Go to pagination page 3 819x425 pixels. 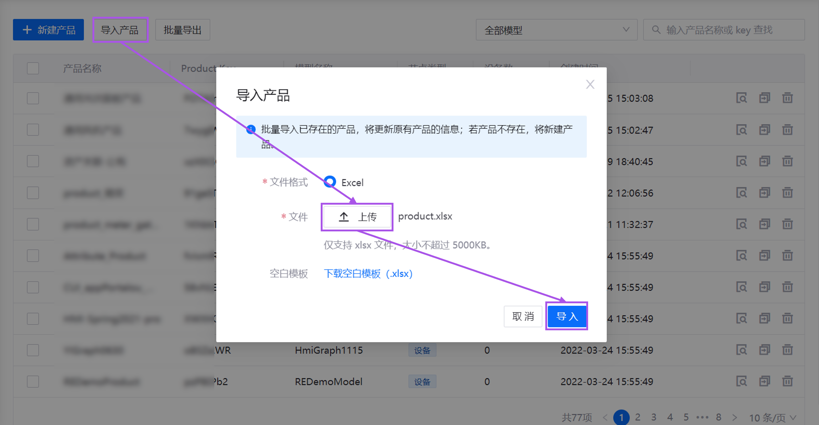point(654,417)
